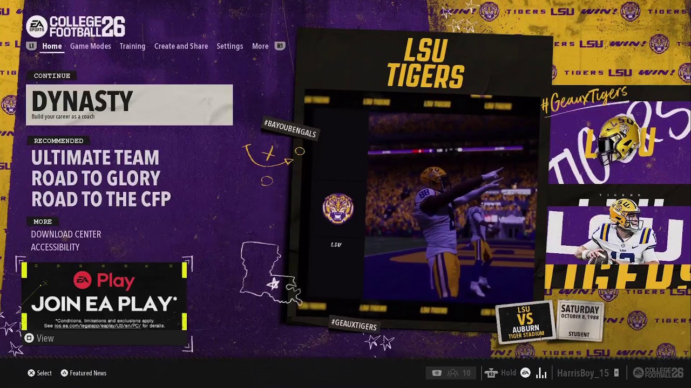This screenshot has width=691, height=388.
Task: Click the Join EA Play banner
Action: [x=104, y=296]
